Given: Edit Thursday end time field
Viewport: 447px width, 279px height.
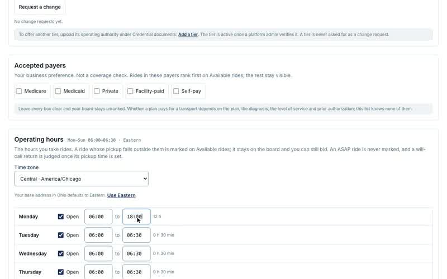Looking at the screenshot, I should (136, 272).
